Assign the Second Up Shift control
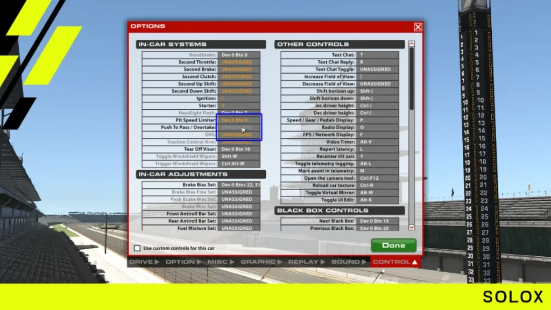Screen dimensions: 551x310 click(x=239, y=83)
